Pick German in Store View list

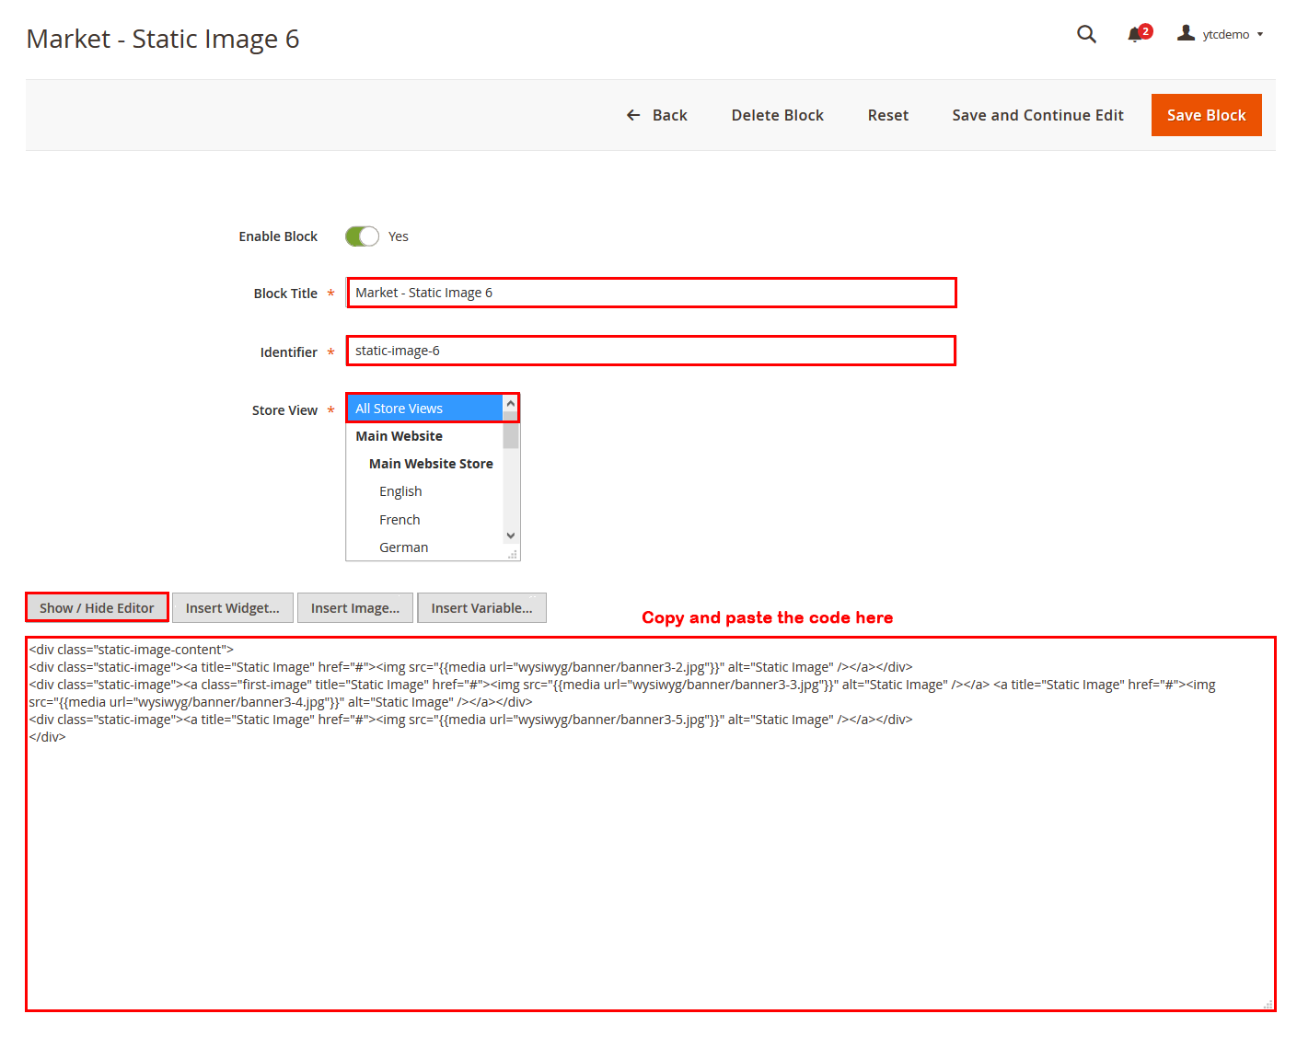point(403,547)
